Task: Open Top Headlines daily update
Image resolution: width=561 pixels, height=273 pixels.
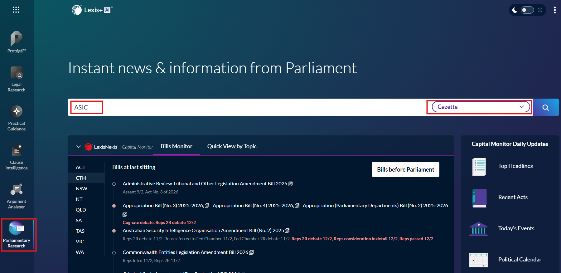Action: click(x=515, y=166)
